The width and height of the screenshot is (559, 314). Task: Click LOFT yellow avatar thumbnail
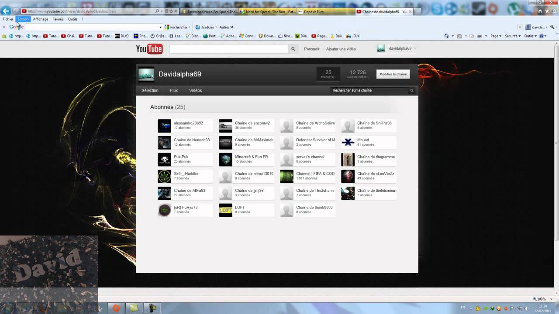225,210
